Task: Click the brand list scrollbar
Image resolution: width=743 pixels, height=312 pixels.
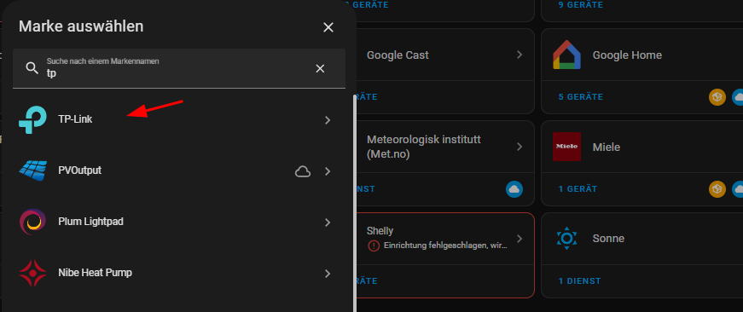Action: point(354,203)
